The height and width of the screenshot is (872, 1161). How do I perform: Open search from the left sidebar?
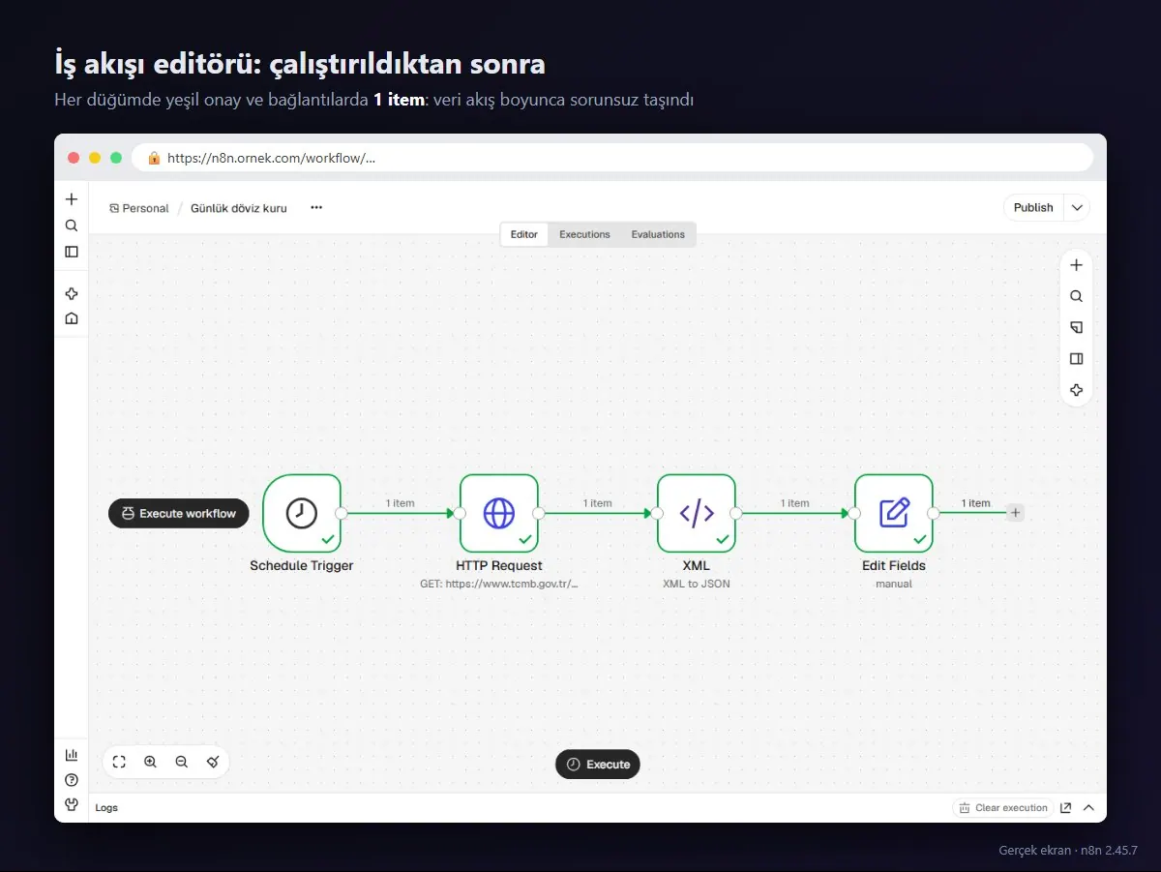[x=71, y=226]
